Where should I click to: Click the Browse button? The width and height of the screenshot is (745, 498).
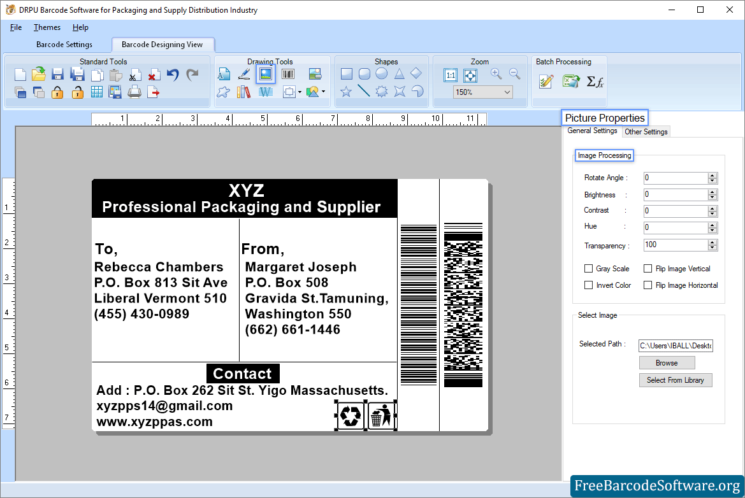tap(667, 363)
